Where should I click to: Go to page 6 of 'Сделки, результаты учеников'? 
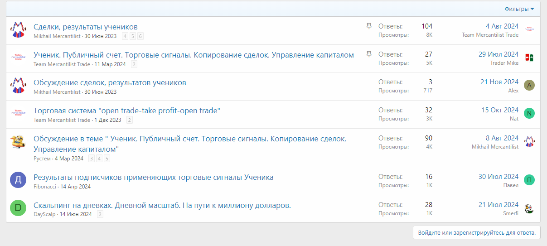click(140, 36)
